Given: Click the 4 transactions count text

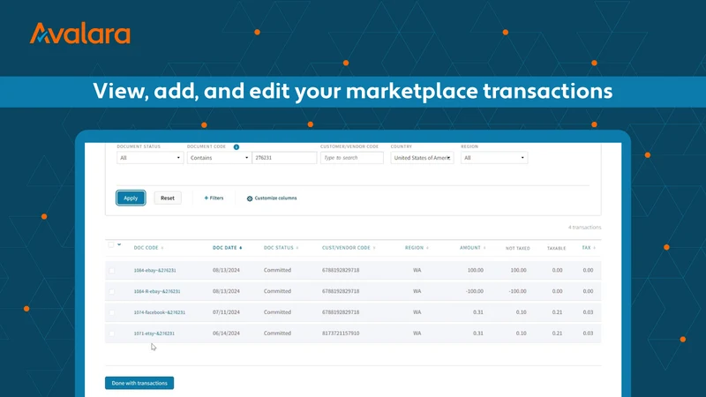Looking at the screenshot, I should coord(584,228).
